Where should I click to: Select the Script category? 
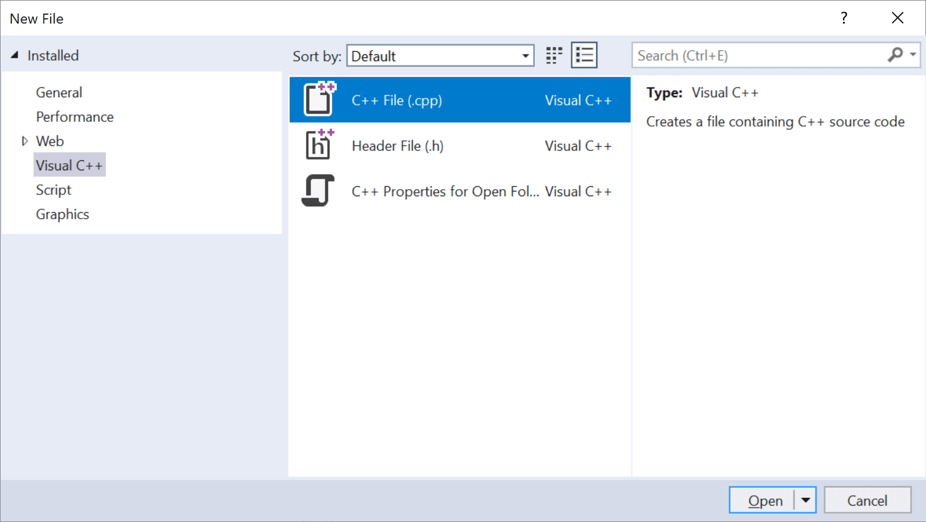point(54,190)
